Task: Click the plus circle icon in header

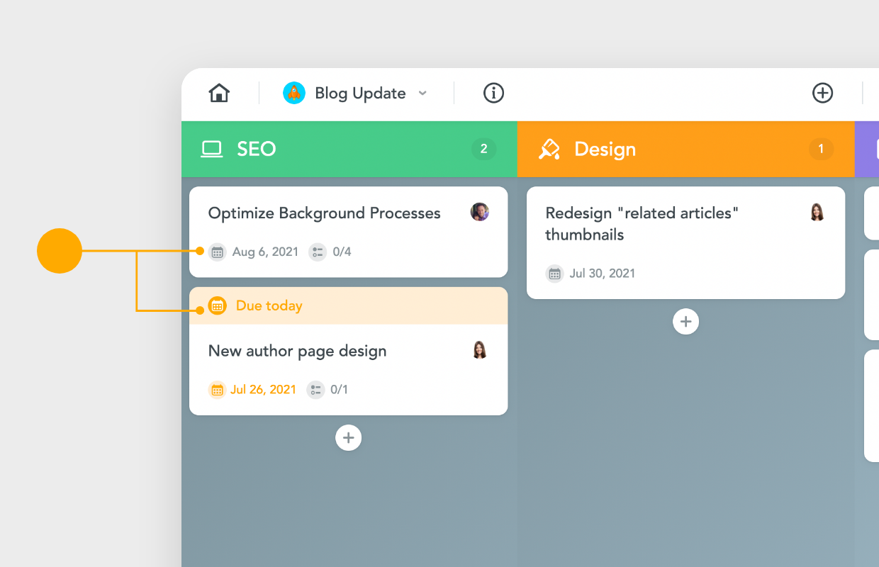Action: [x=822, y=93]
